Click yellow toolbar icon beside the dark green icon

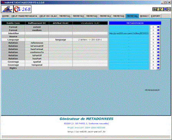click(x=158, y=9)
